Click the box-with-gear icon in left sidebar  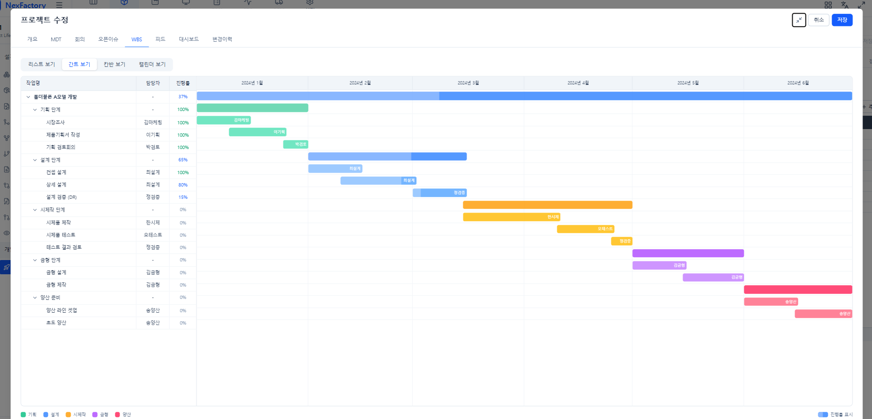coord(7,90)
